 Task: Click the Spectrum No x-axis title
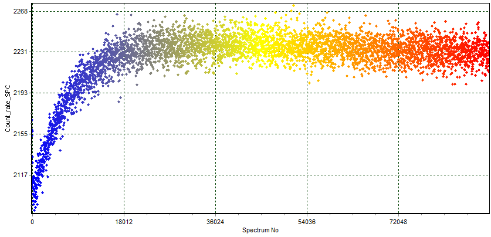point(260,230)
